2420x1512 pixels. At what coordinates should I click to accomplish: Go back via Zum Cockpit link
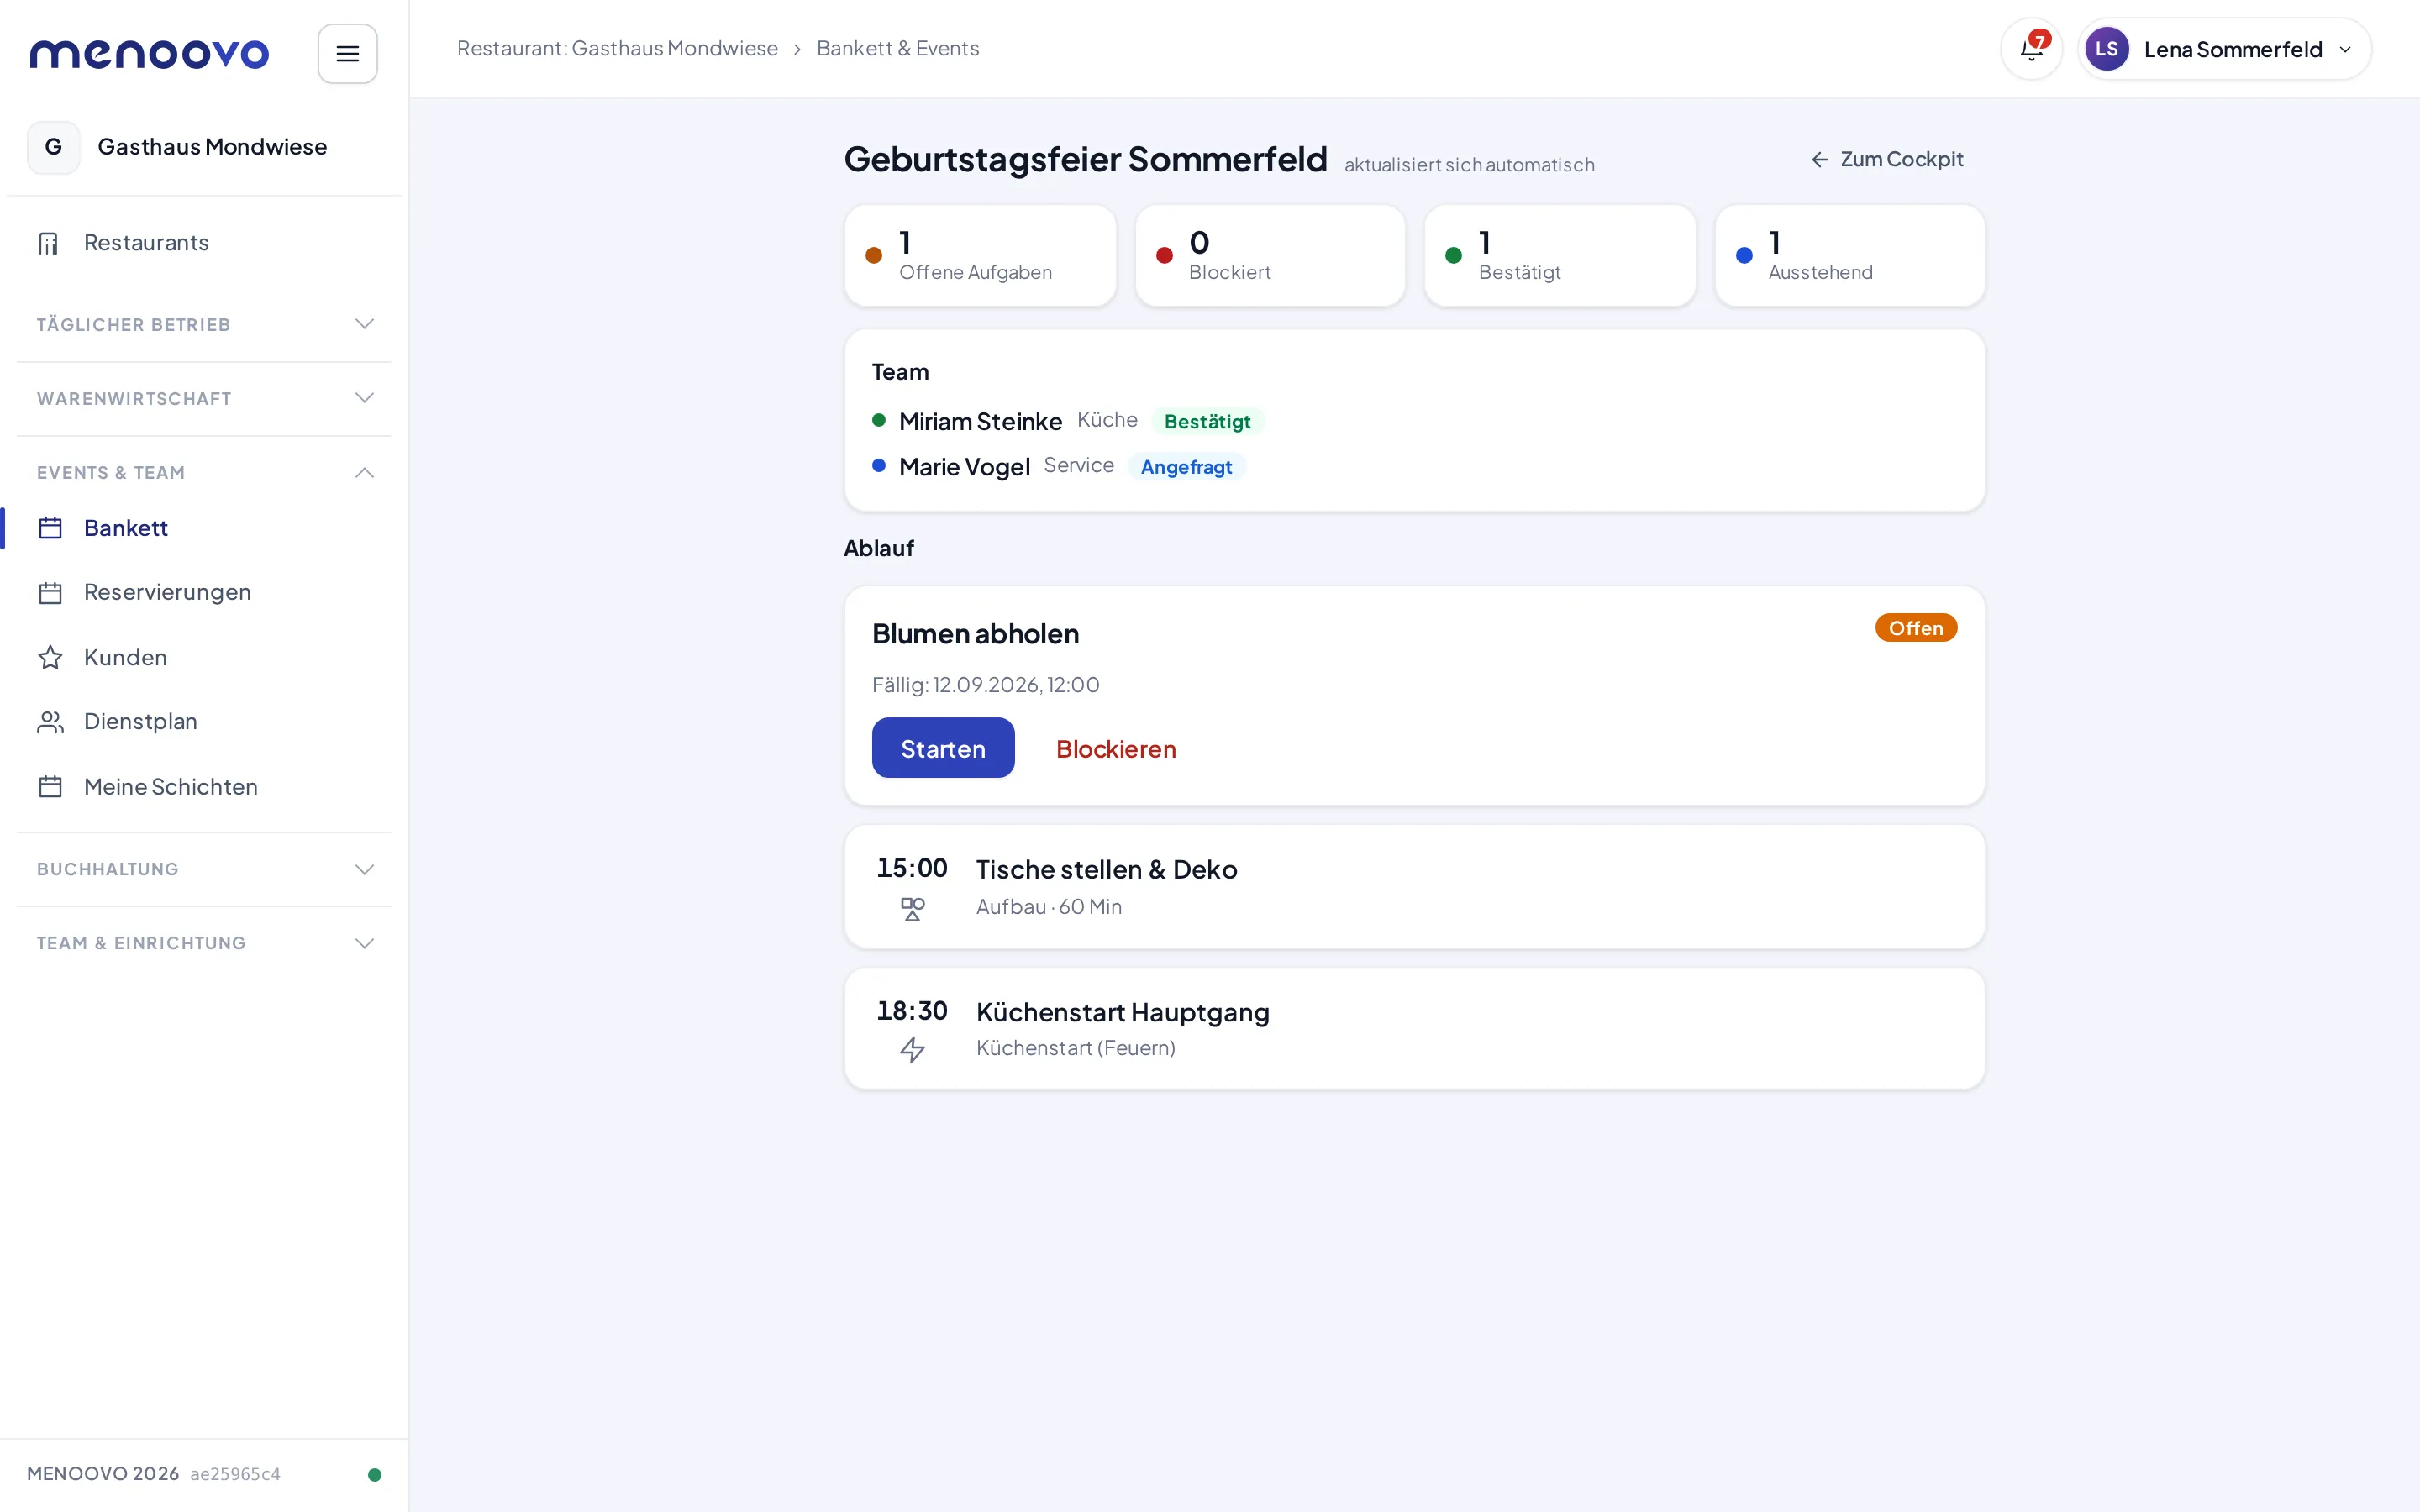[x=1887, y=160]
